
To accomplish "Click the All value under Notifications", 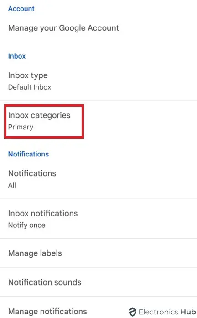I will (12, 185).
